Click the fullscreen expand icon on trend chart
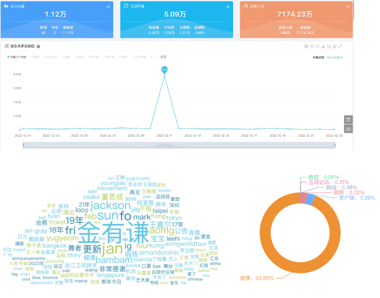Image resolution: width=380 pixels, height=298 pixels. pos(340,46)
